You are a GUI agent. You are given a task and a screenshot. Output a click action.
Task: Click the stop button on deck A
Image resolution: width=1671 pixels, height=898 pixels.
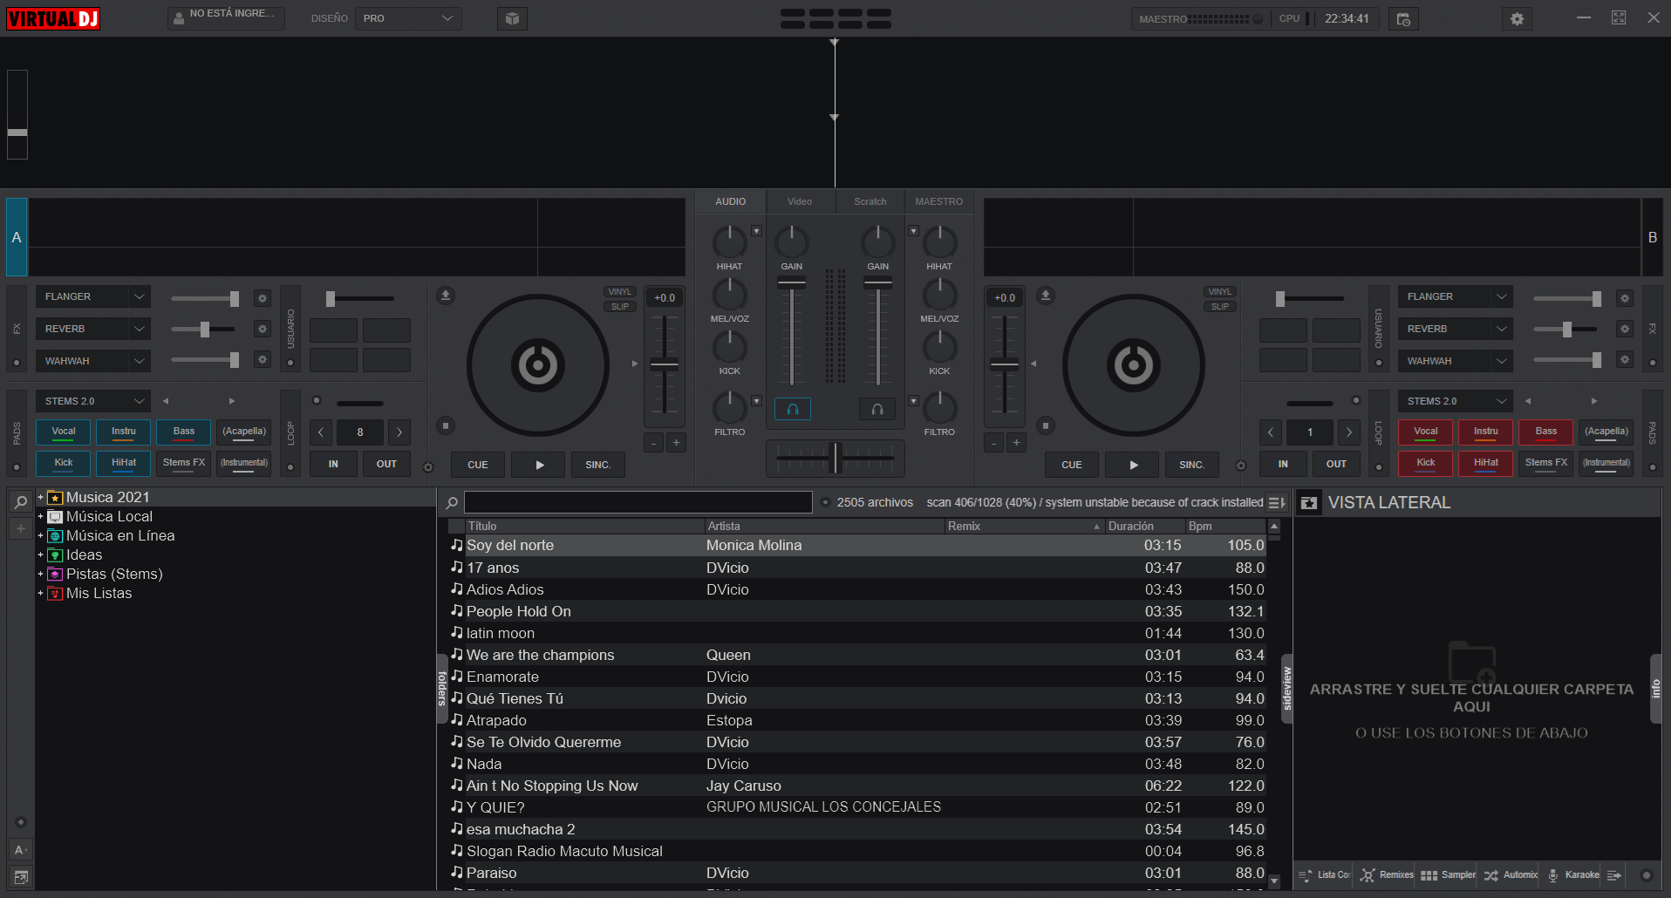point(446,425)
